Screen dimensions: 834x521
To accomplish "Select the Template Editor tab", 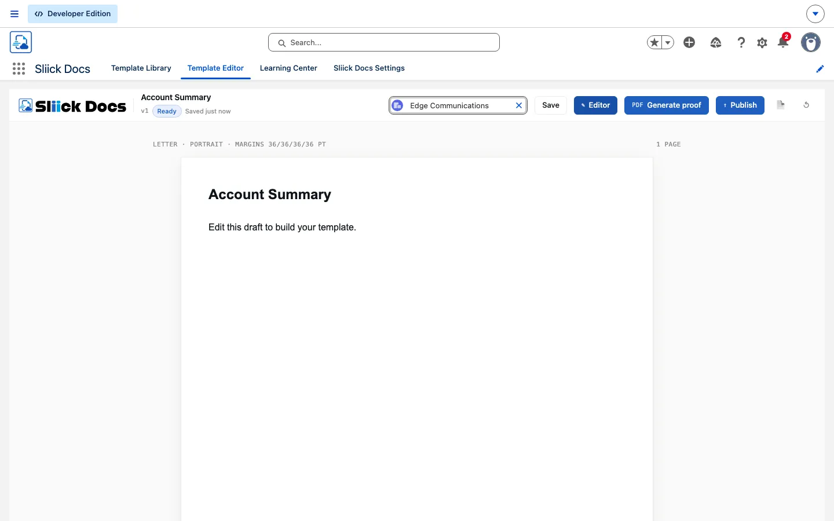I will (x=215, y=68).
